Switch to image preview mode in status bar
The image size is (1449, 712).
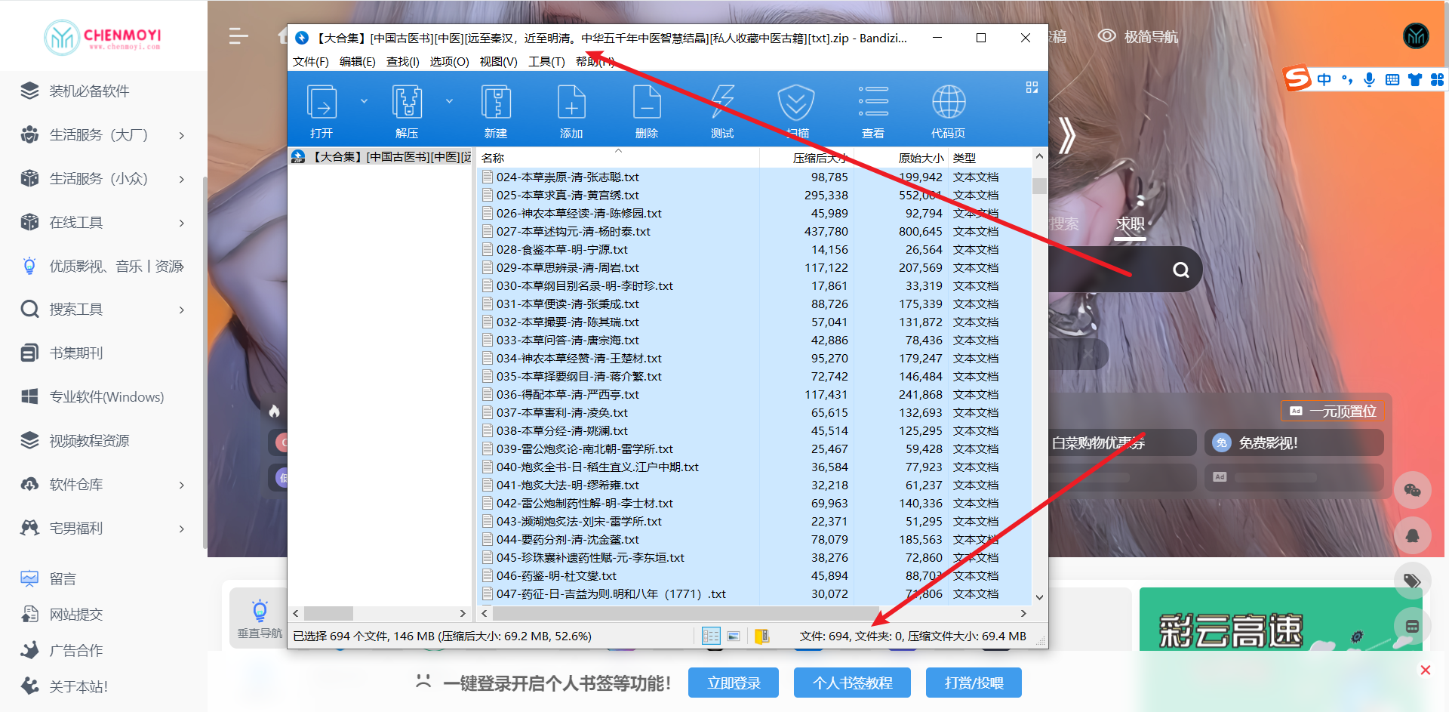click(734, 636)
